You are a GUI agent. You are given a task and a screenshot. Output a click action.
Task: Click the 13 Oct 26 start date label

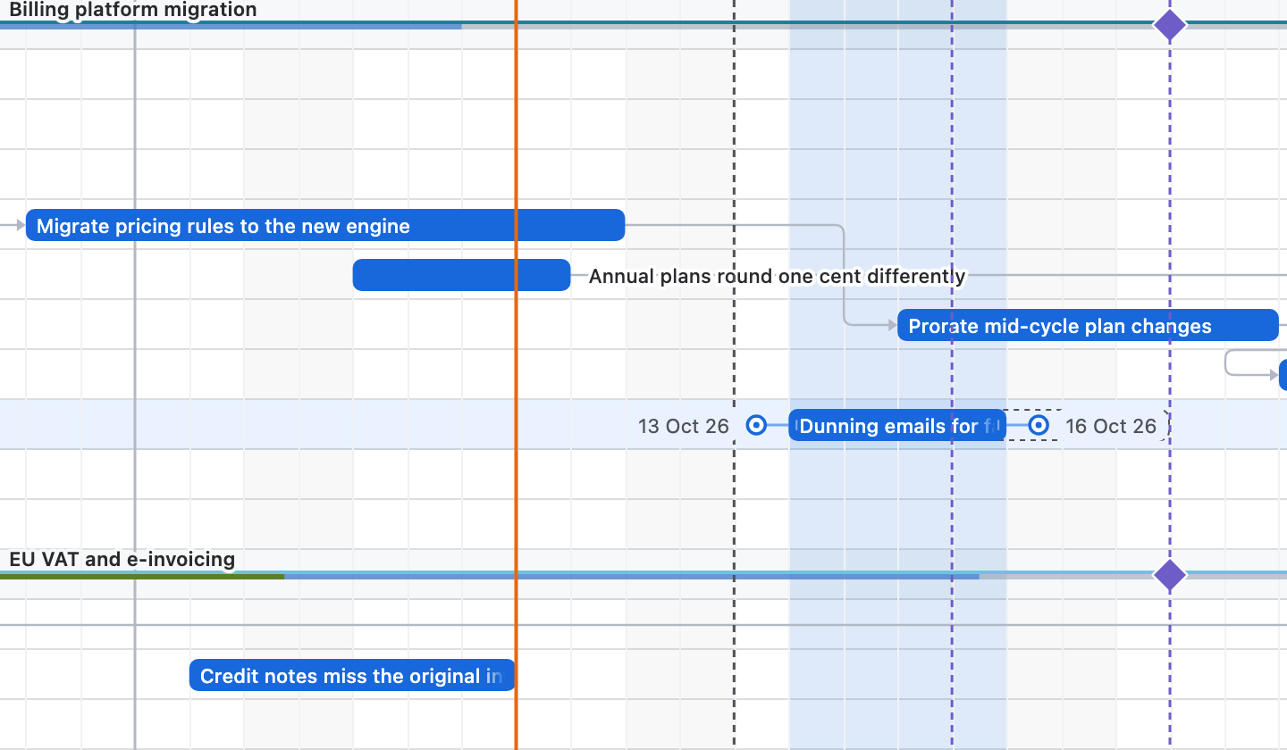(684, 426)
